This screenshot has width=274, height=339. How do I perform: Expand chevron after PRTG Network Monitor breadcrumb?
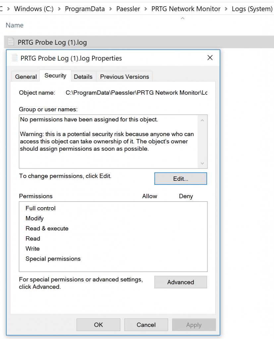[x=226, y=9]
